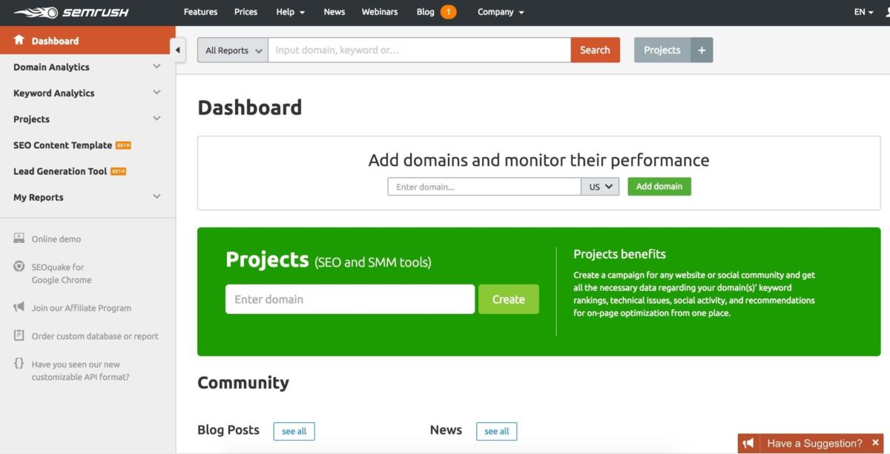
Task: Click the Have a Suggestion text
Action: (814, 444)
